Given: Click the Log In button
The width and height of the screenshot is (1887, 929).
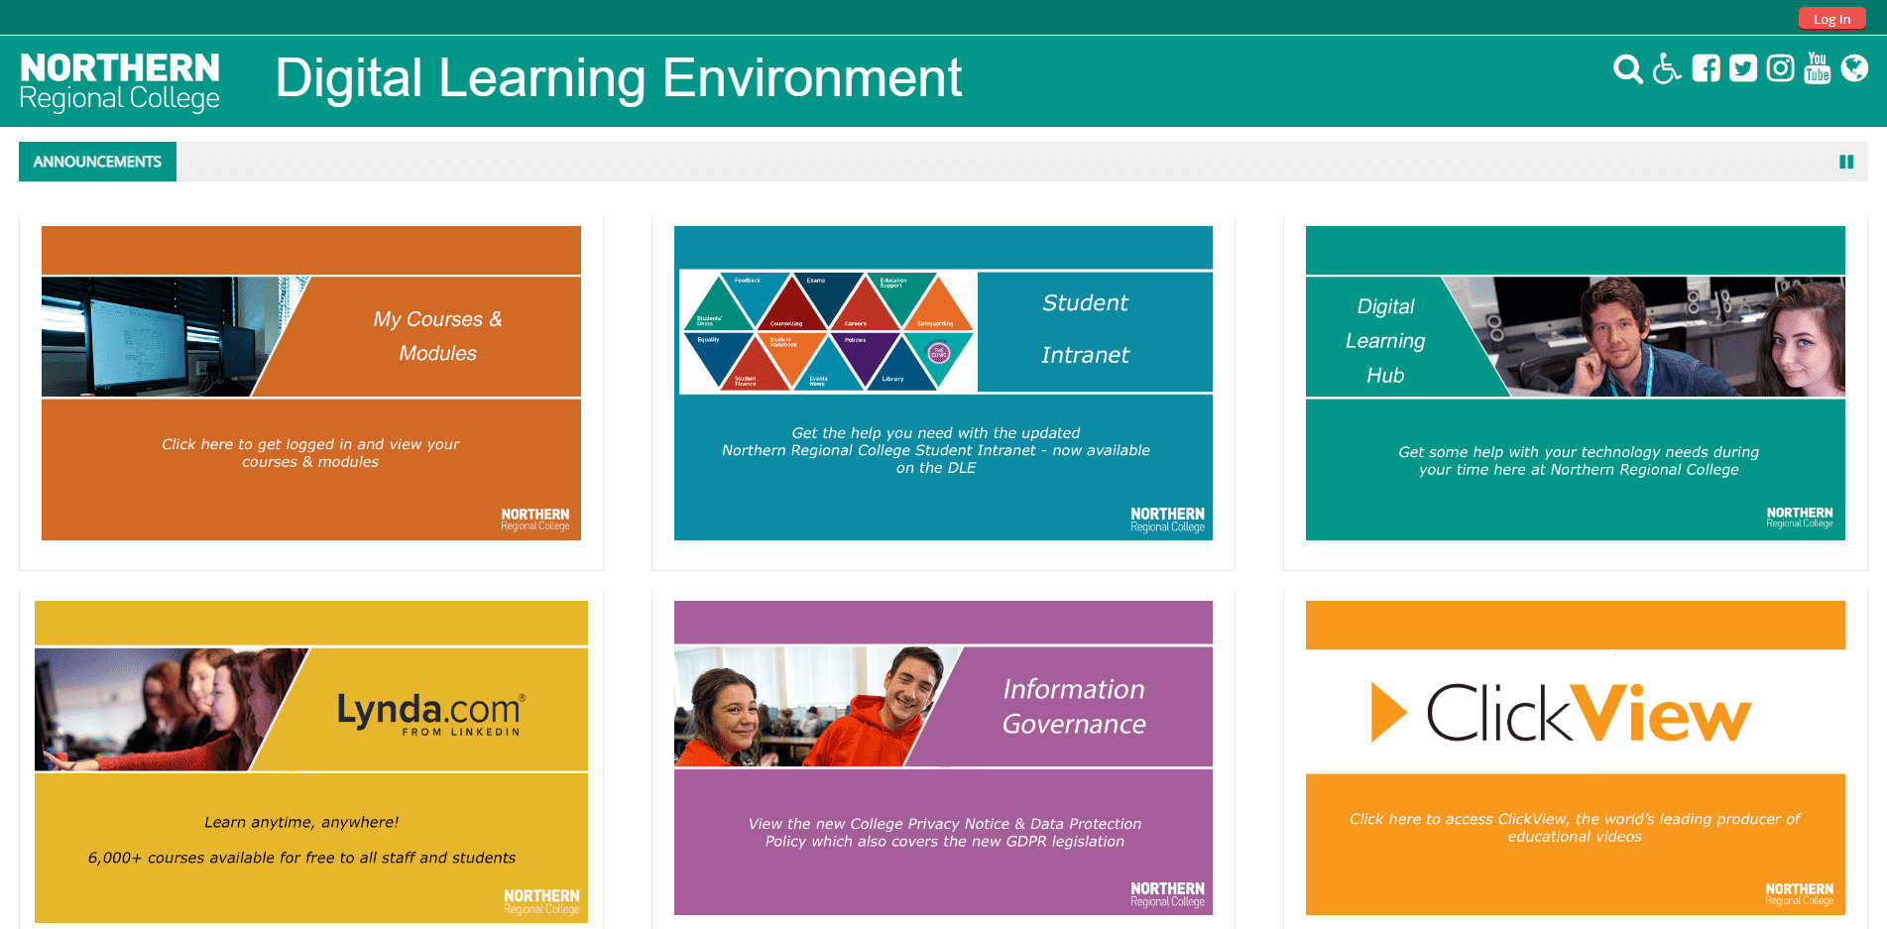Looking at the screenshot, I should click(1831, 19).
